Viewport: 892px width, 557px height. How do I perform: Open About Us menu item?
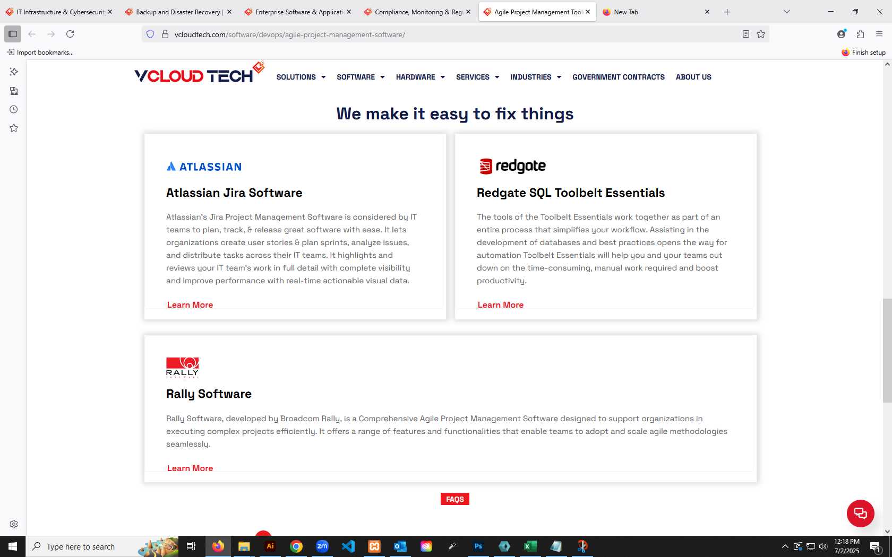tap(693, 77)
